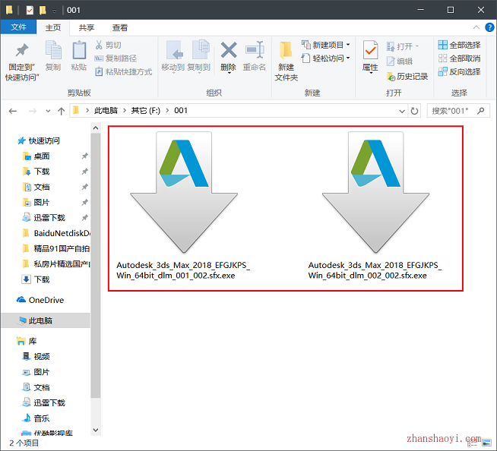Open recent locations dropdown arrow
Screen dimensions: 497x451
pos(48,111)
